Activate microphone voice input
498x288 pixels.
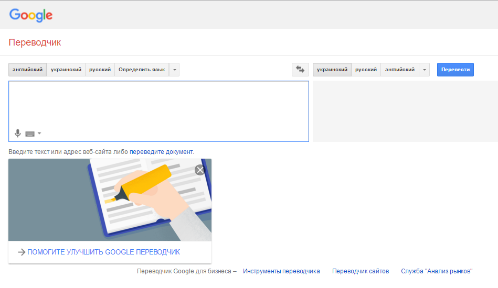[x=18, y=134]
